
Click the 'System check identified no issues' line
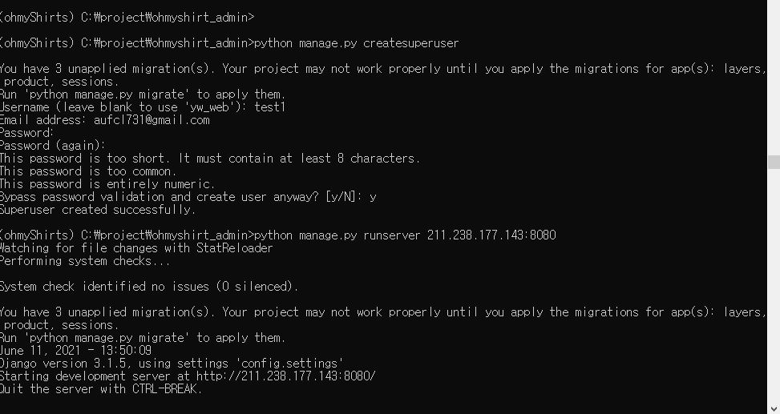(149, 286)
